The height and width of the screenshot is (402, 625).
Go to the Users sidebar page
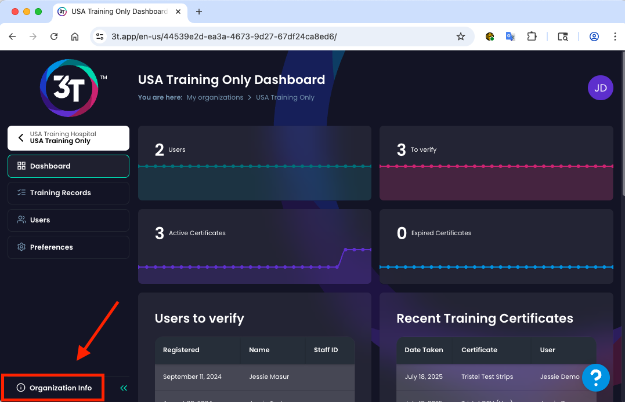pyautogui.click(x=68, y=220)
